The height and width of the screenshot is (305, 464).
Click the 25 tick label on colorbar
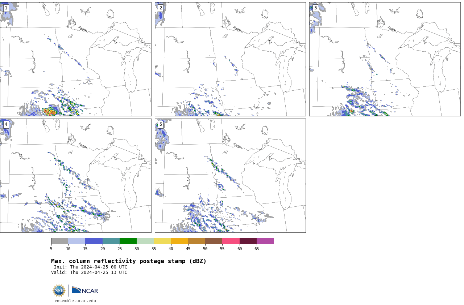(x=120, y=249)
